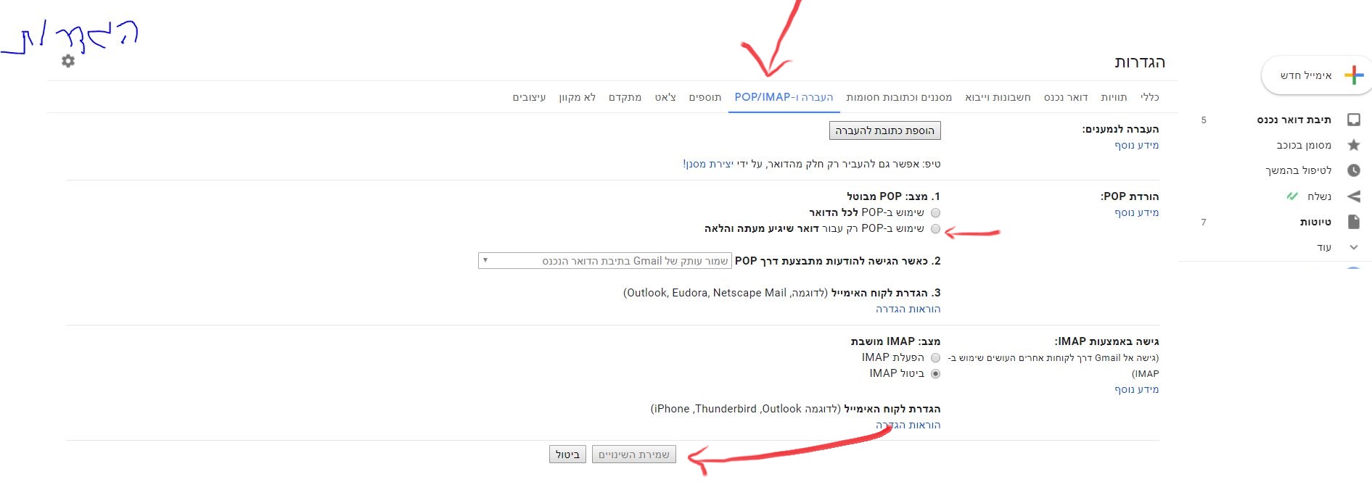Viewport: 1372px width, 490px height.
Task: Switch to 'חשבונות וייבוא' tab
Action: tap(998, 97)
